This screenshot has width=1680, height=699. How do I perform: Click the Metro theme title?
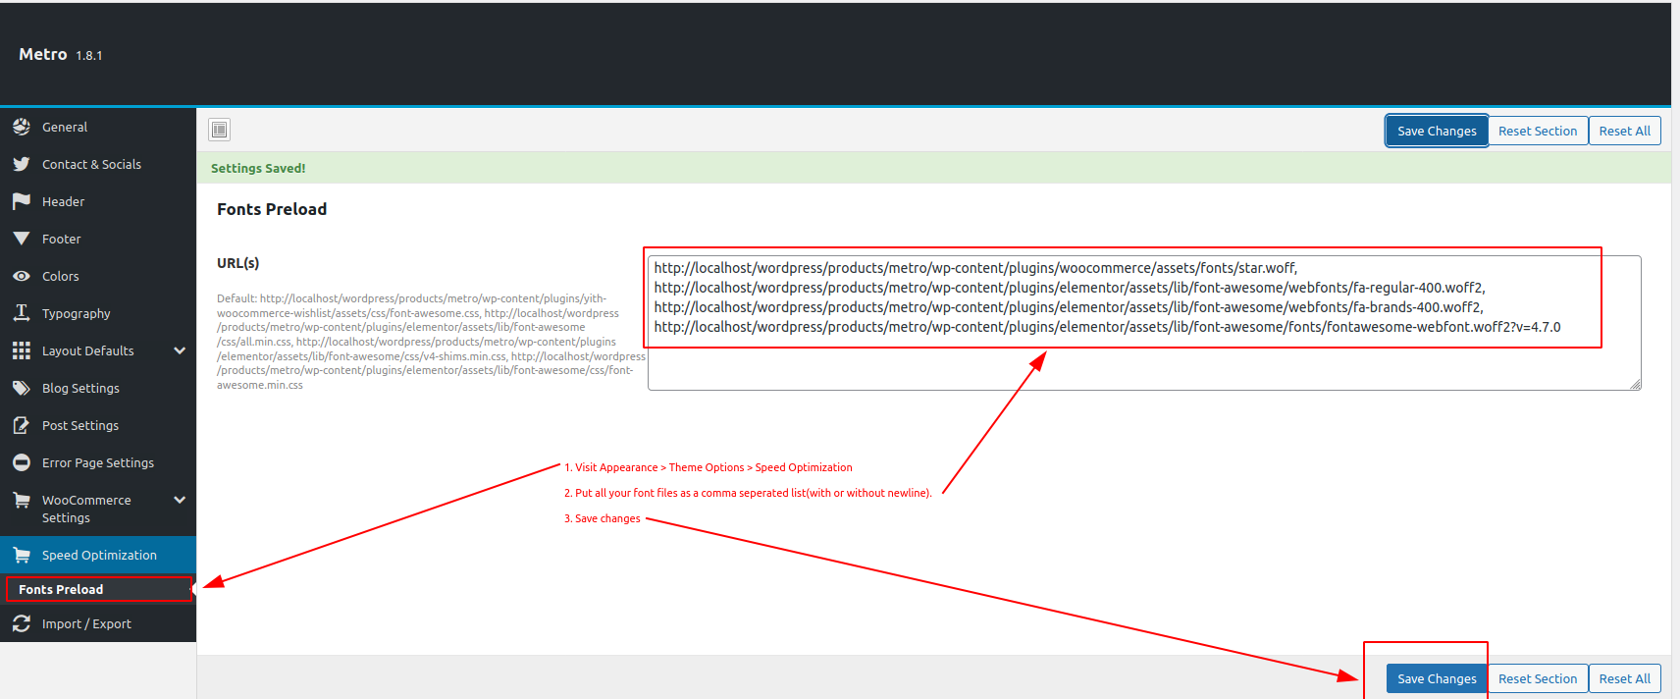[43, 54]
